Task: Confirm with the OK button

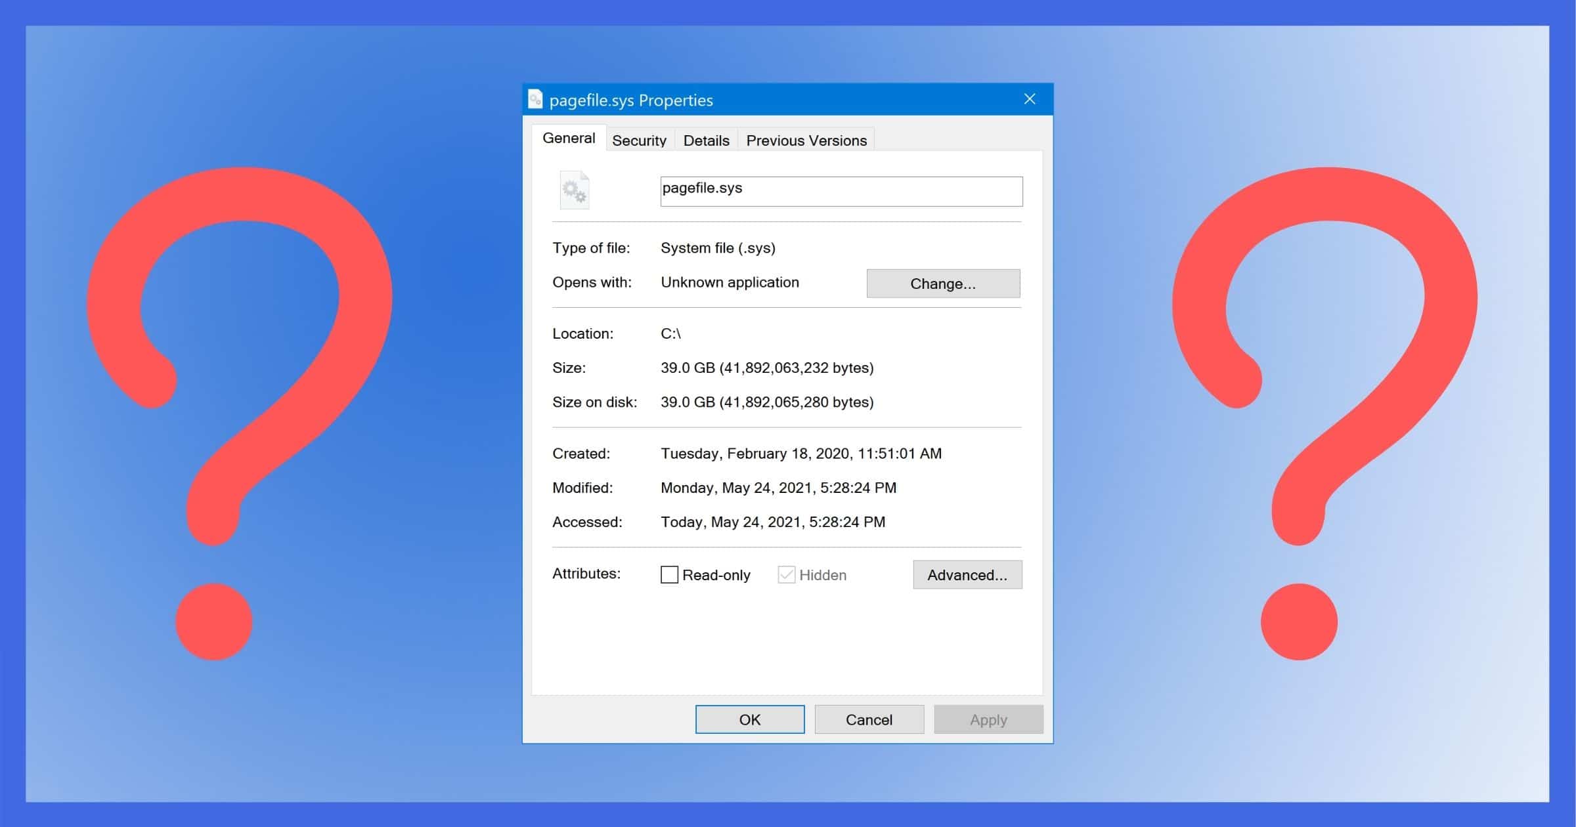Action: (x=750, y=719)
